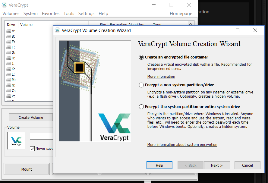Select drive F: icon in list
This screenshot has height=183, width=268.
tap(9, 47)
